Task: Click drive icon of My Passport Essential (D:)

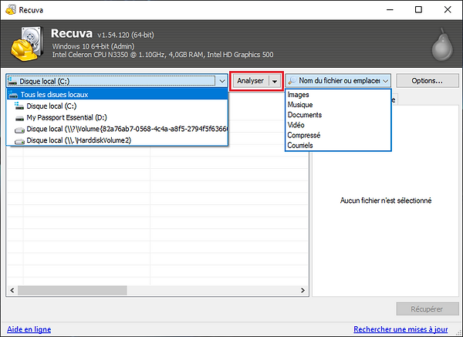Action: click(19, 118)
